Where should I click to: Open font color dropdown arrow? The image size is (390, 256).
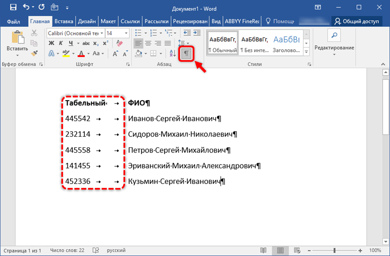tap(88, 54)
